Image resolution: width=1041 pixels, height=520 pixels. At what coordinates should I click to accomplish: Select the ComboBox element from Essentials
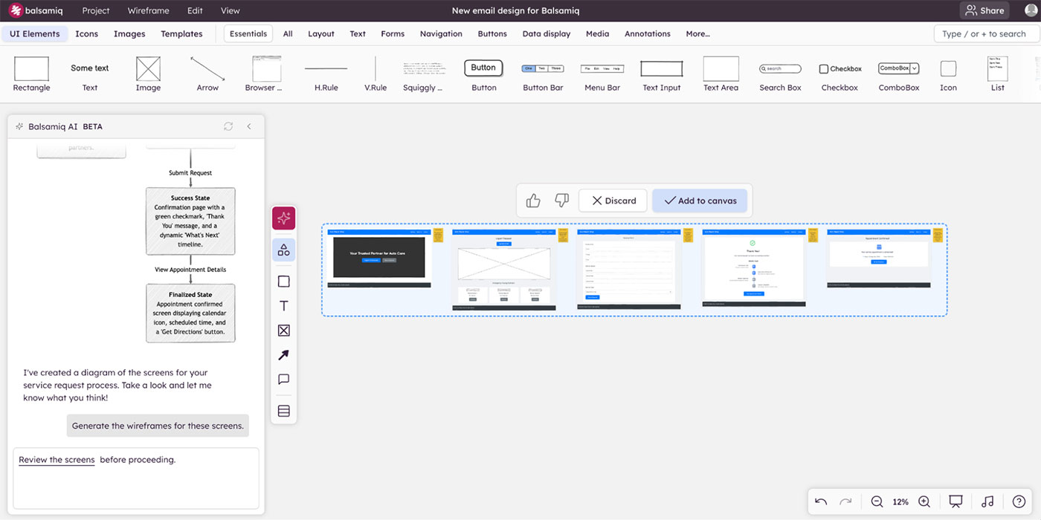click(x=897, y=68)
